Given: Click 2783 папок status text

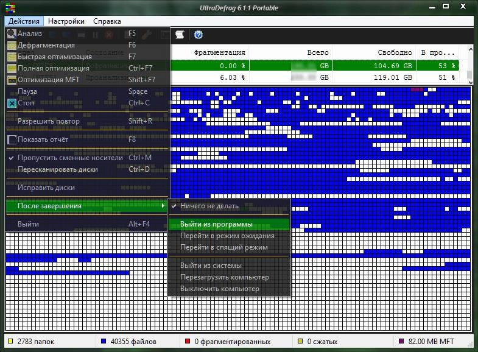Looking at the screenshot, I should click(x=36, y=342).
